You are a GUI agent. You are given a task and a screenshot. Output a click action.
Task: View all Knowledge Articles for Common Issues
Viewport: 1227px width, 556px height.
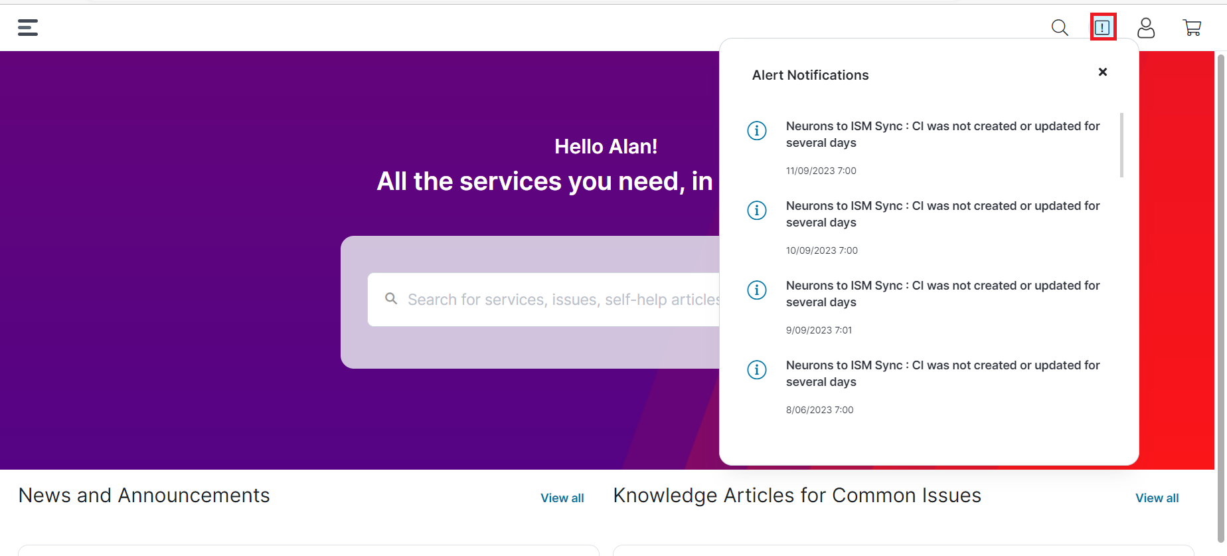pos(1157,498)
